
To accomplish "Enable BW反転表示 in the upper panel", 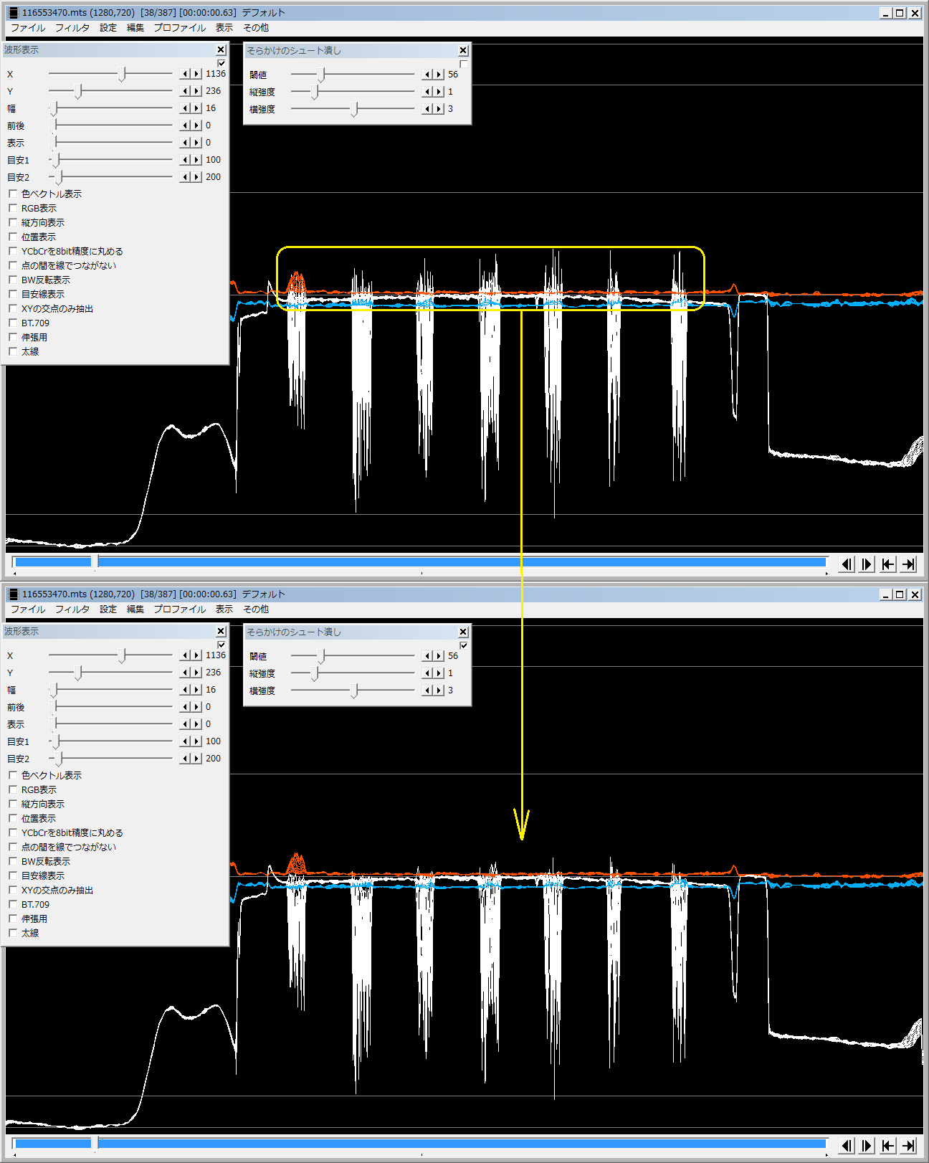I will point(13,280).
